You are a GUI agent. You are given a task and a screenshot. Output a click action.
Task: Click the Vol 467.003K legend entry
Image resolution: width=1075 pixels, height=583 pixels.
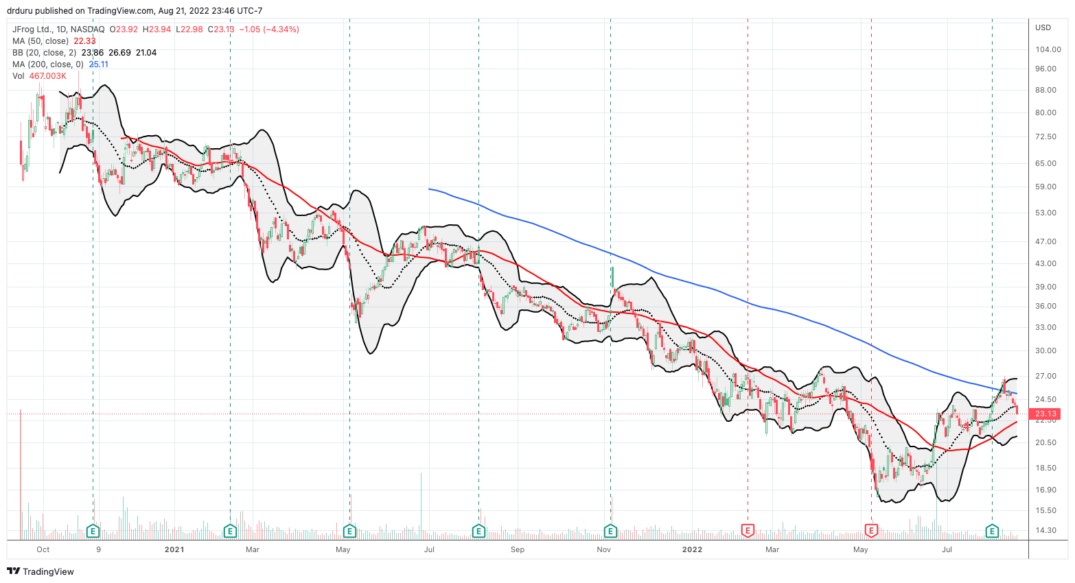pos(39,76)
